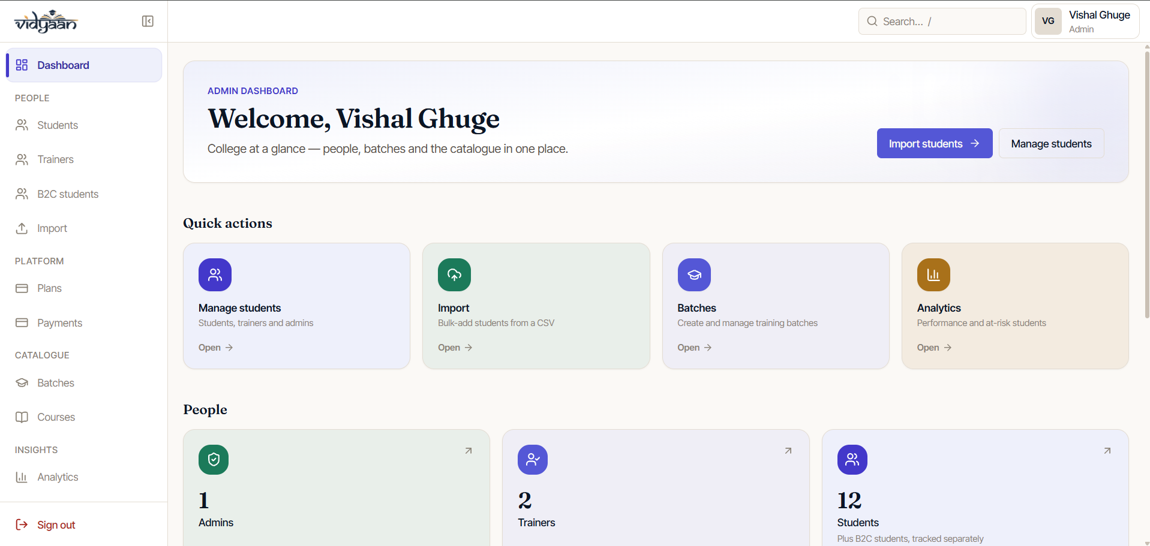1150x546 pixels.
Task: Click the brown Analytics bar chart icon
Action: tap(933, 274)
